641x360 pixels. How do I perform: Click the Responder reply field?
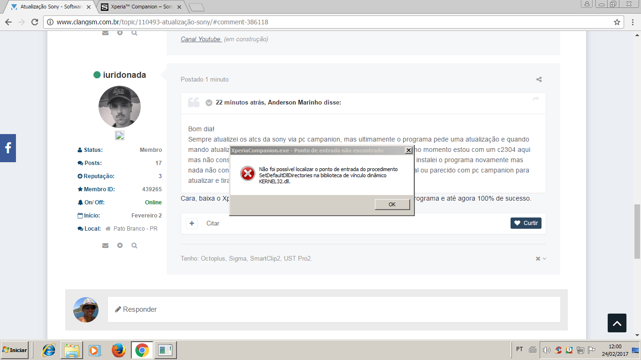[334, 309]
